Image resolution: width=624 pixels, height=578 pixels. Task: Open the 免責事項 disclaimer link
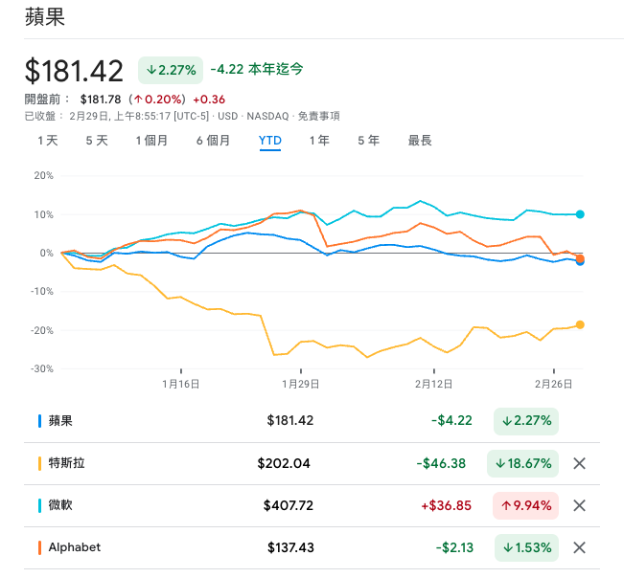[319, 116]
